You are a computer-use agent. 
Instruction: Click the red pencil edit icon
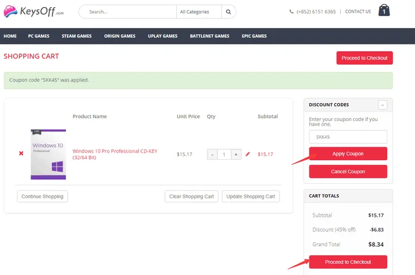click(x=248, y=155)
